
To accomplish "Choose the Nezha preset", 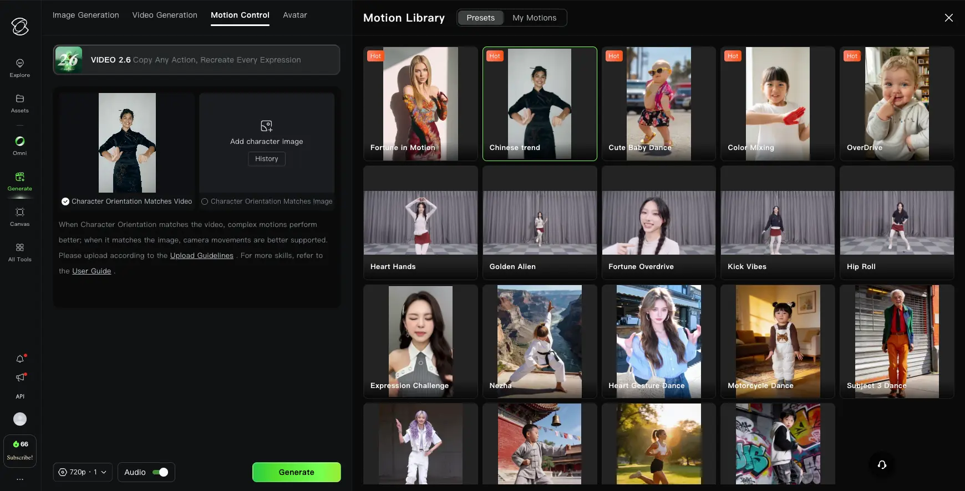I will [x=540, y=342].
